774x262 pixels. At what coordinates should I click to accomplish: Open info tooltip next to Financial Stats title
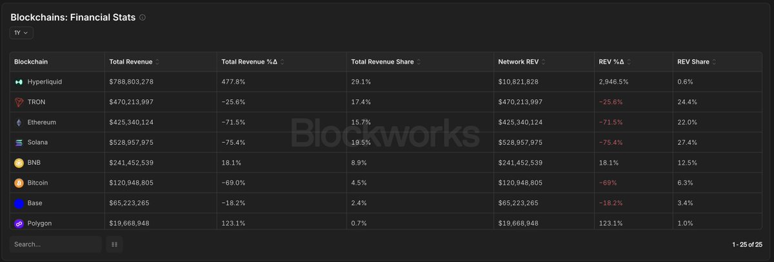click(143, 17)
